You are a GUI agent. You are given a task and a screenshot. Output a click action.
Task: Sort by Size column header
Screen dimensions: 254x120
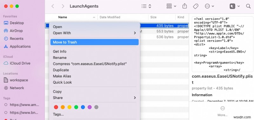coord(153,17)
